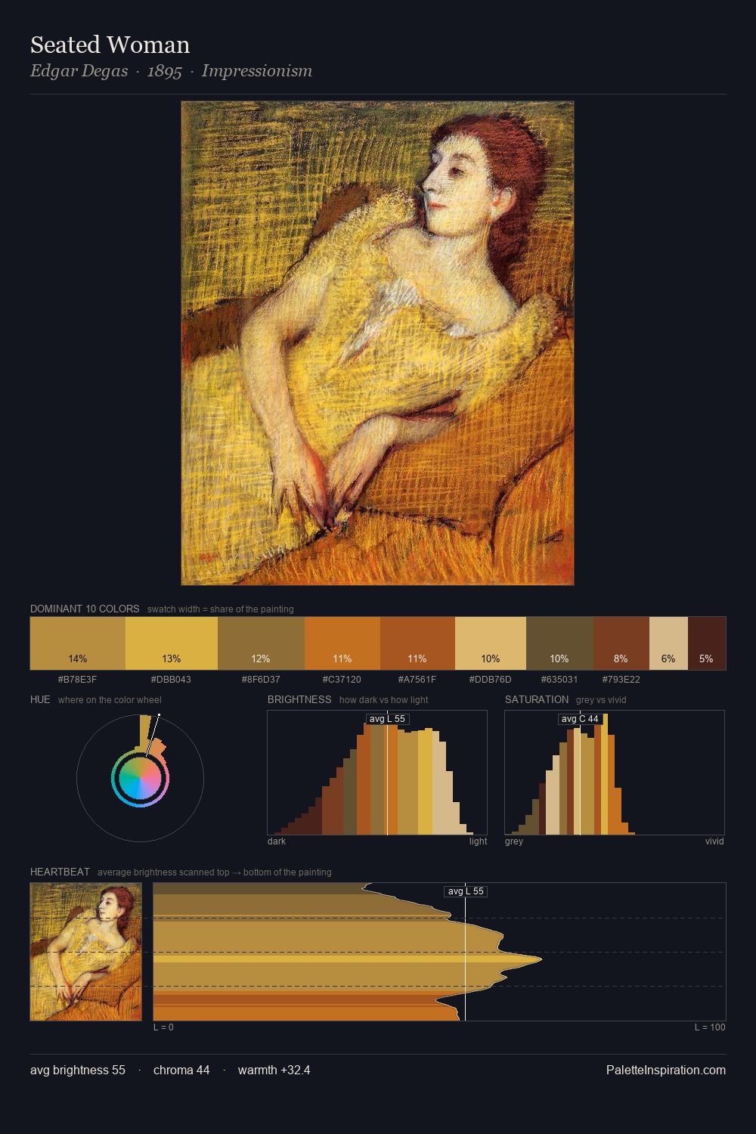The height and width of the screenshot is (1134, 756).
Task: Click the avg brightness 55 footer stat
Action: coord(78,1070)
